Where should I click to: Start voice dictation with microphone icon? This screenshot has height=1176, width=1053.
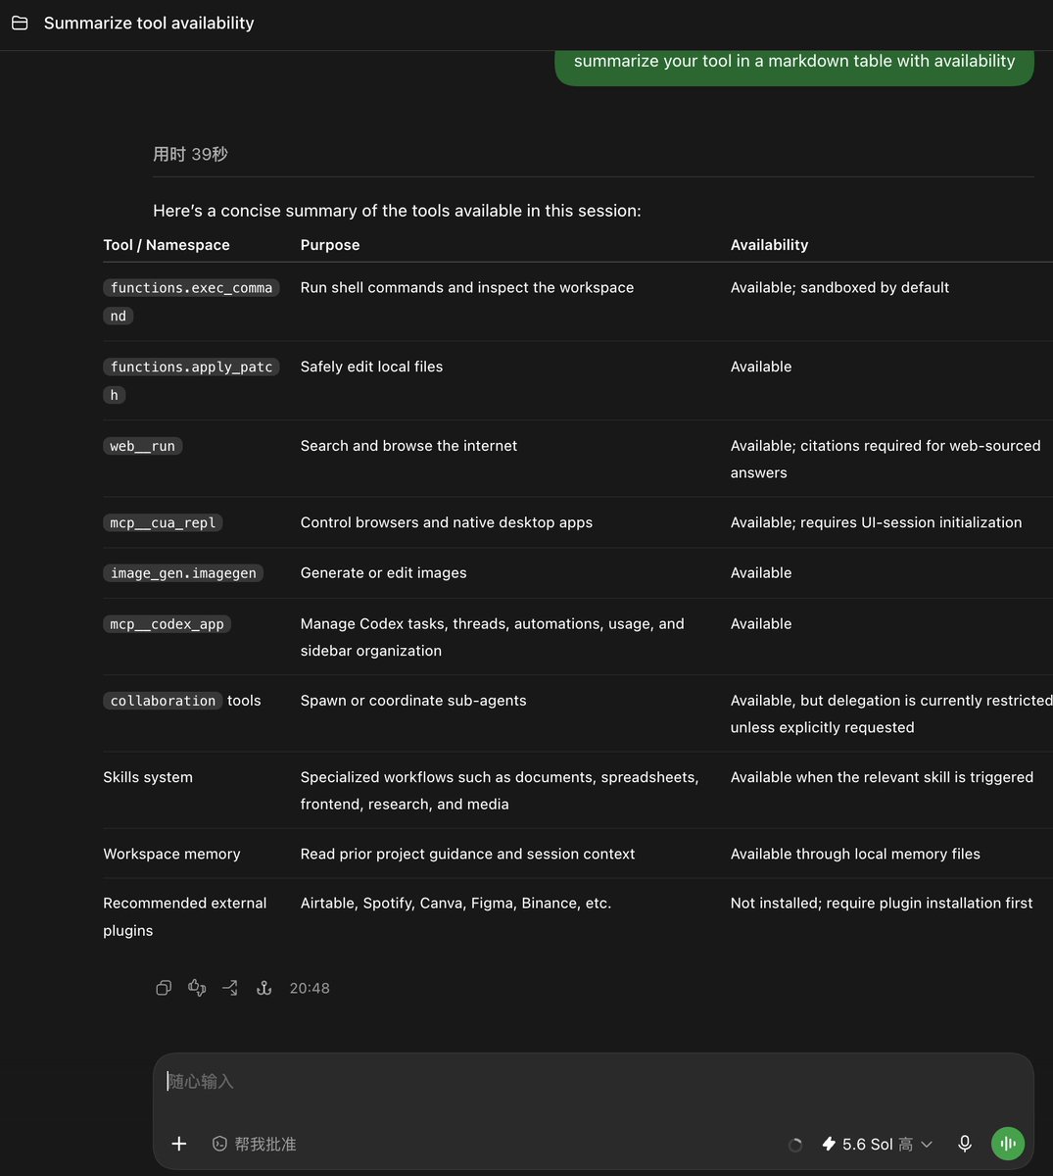click(x=965, y=1144)
